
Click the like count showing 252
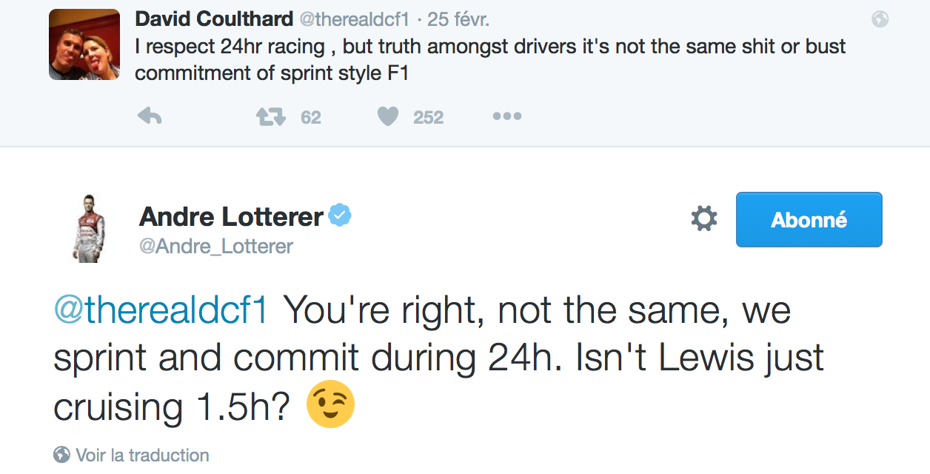pyautogui.click(x=428, y=117)
